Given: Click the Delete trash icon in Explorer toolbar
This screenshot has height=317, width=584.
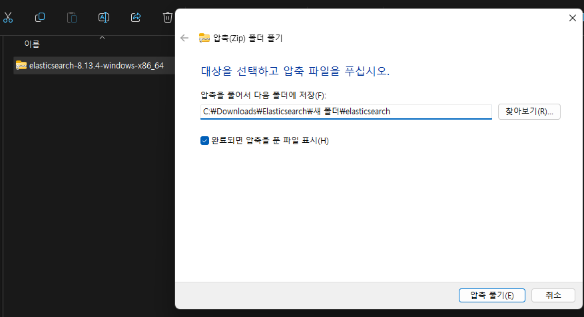Looking at the screenshot, I should click(x=168, y=17).
